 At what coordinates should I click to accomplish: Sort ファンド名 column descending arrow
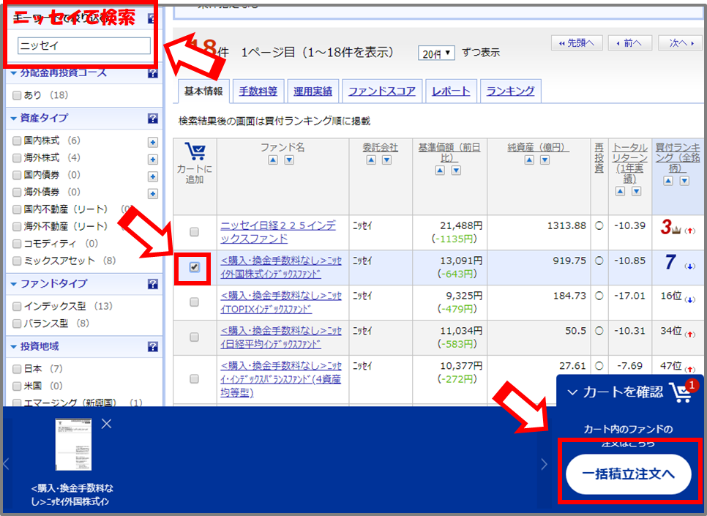[x=289, y=160]
